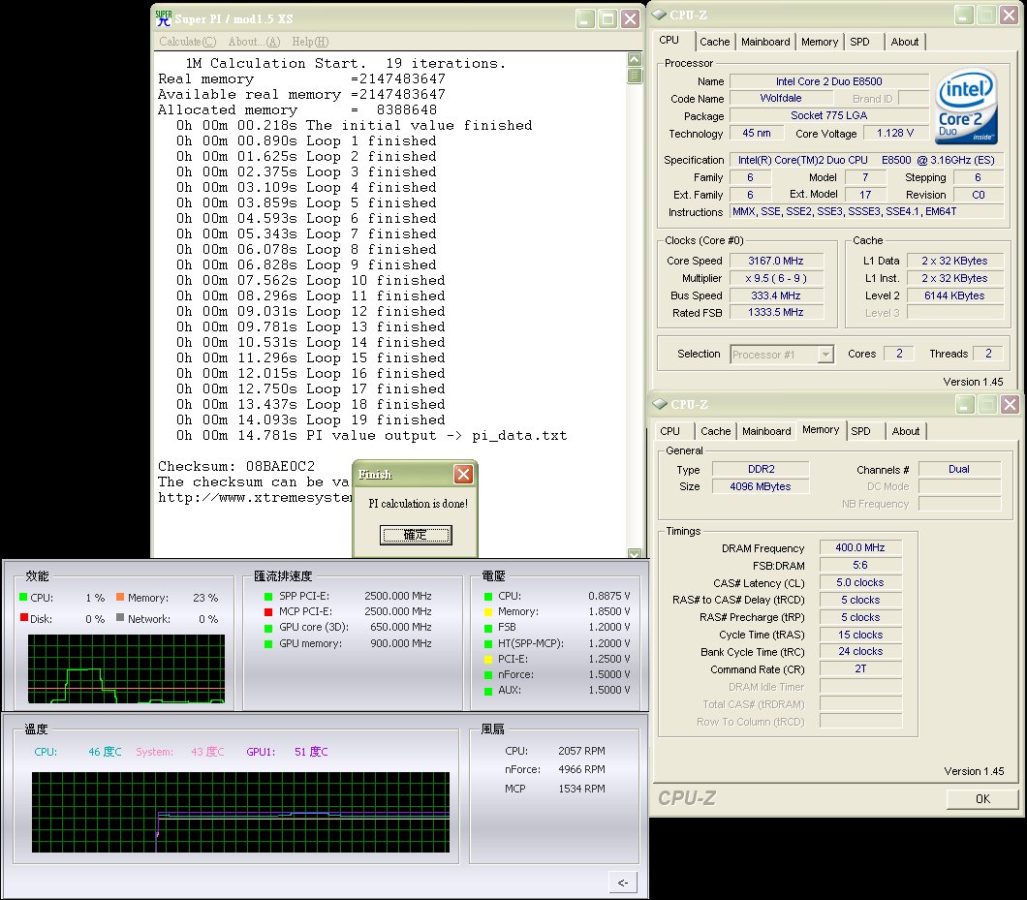Click yellow indicator beside Memory voltage

[x=488, y=612]
